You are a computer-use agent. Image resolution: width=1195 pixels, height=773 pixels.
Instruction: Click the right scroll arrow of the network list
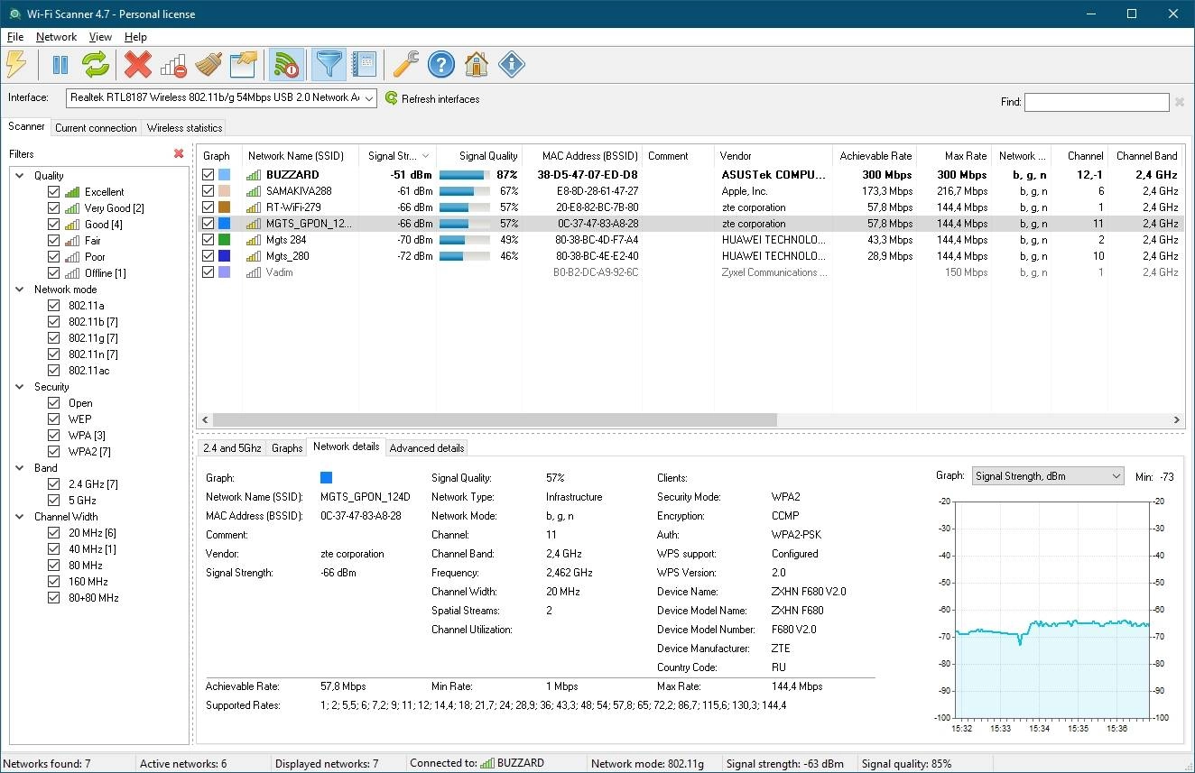1177,420
